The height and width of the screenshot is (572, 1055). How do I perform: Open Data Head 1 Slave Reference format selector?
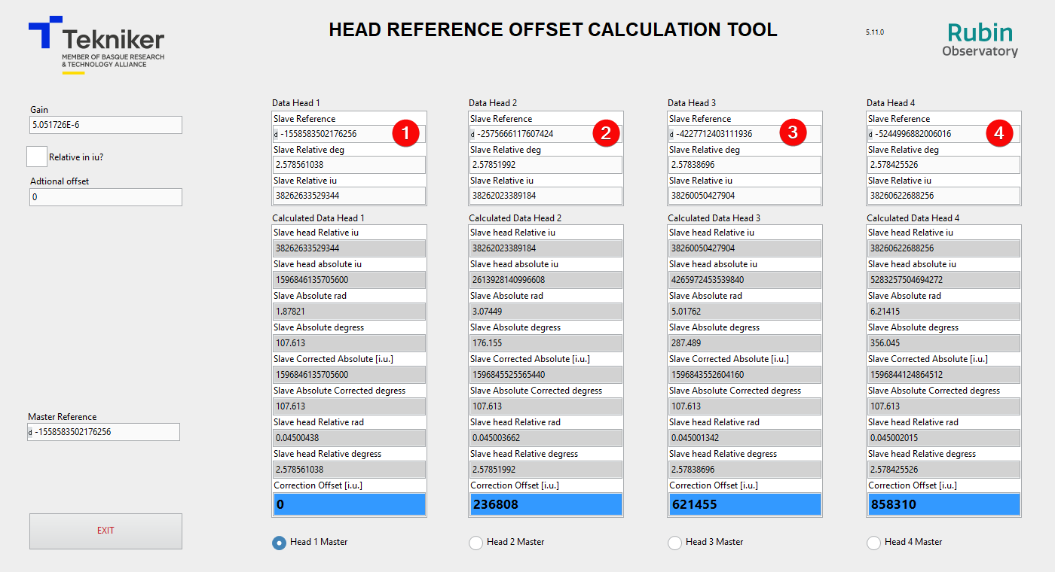click(x=276, y=135)
